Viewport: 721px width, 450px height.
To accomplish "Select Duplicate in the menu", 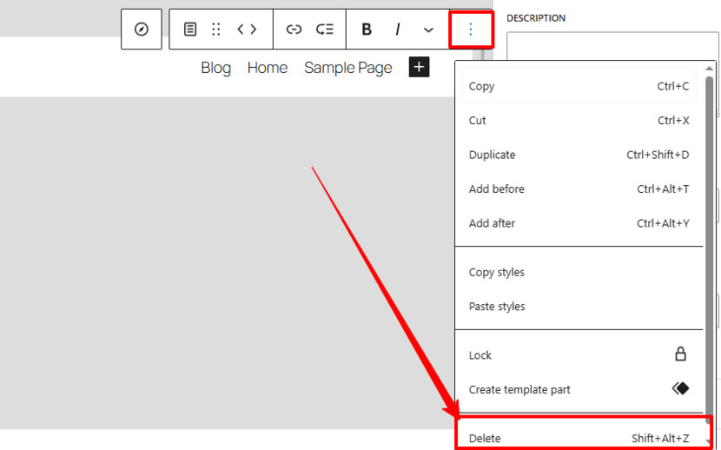I will click(579, 155).
